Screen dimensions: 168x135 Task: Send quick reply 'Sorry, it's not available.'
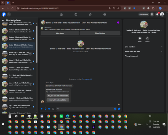click(58, 100)
